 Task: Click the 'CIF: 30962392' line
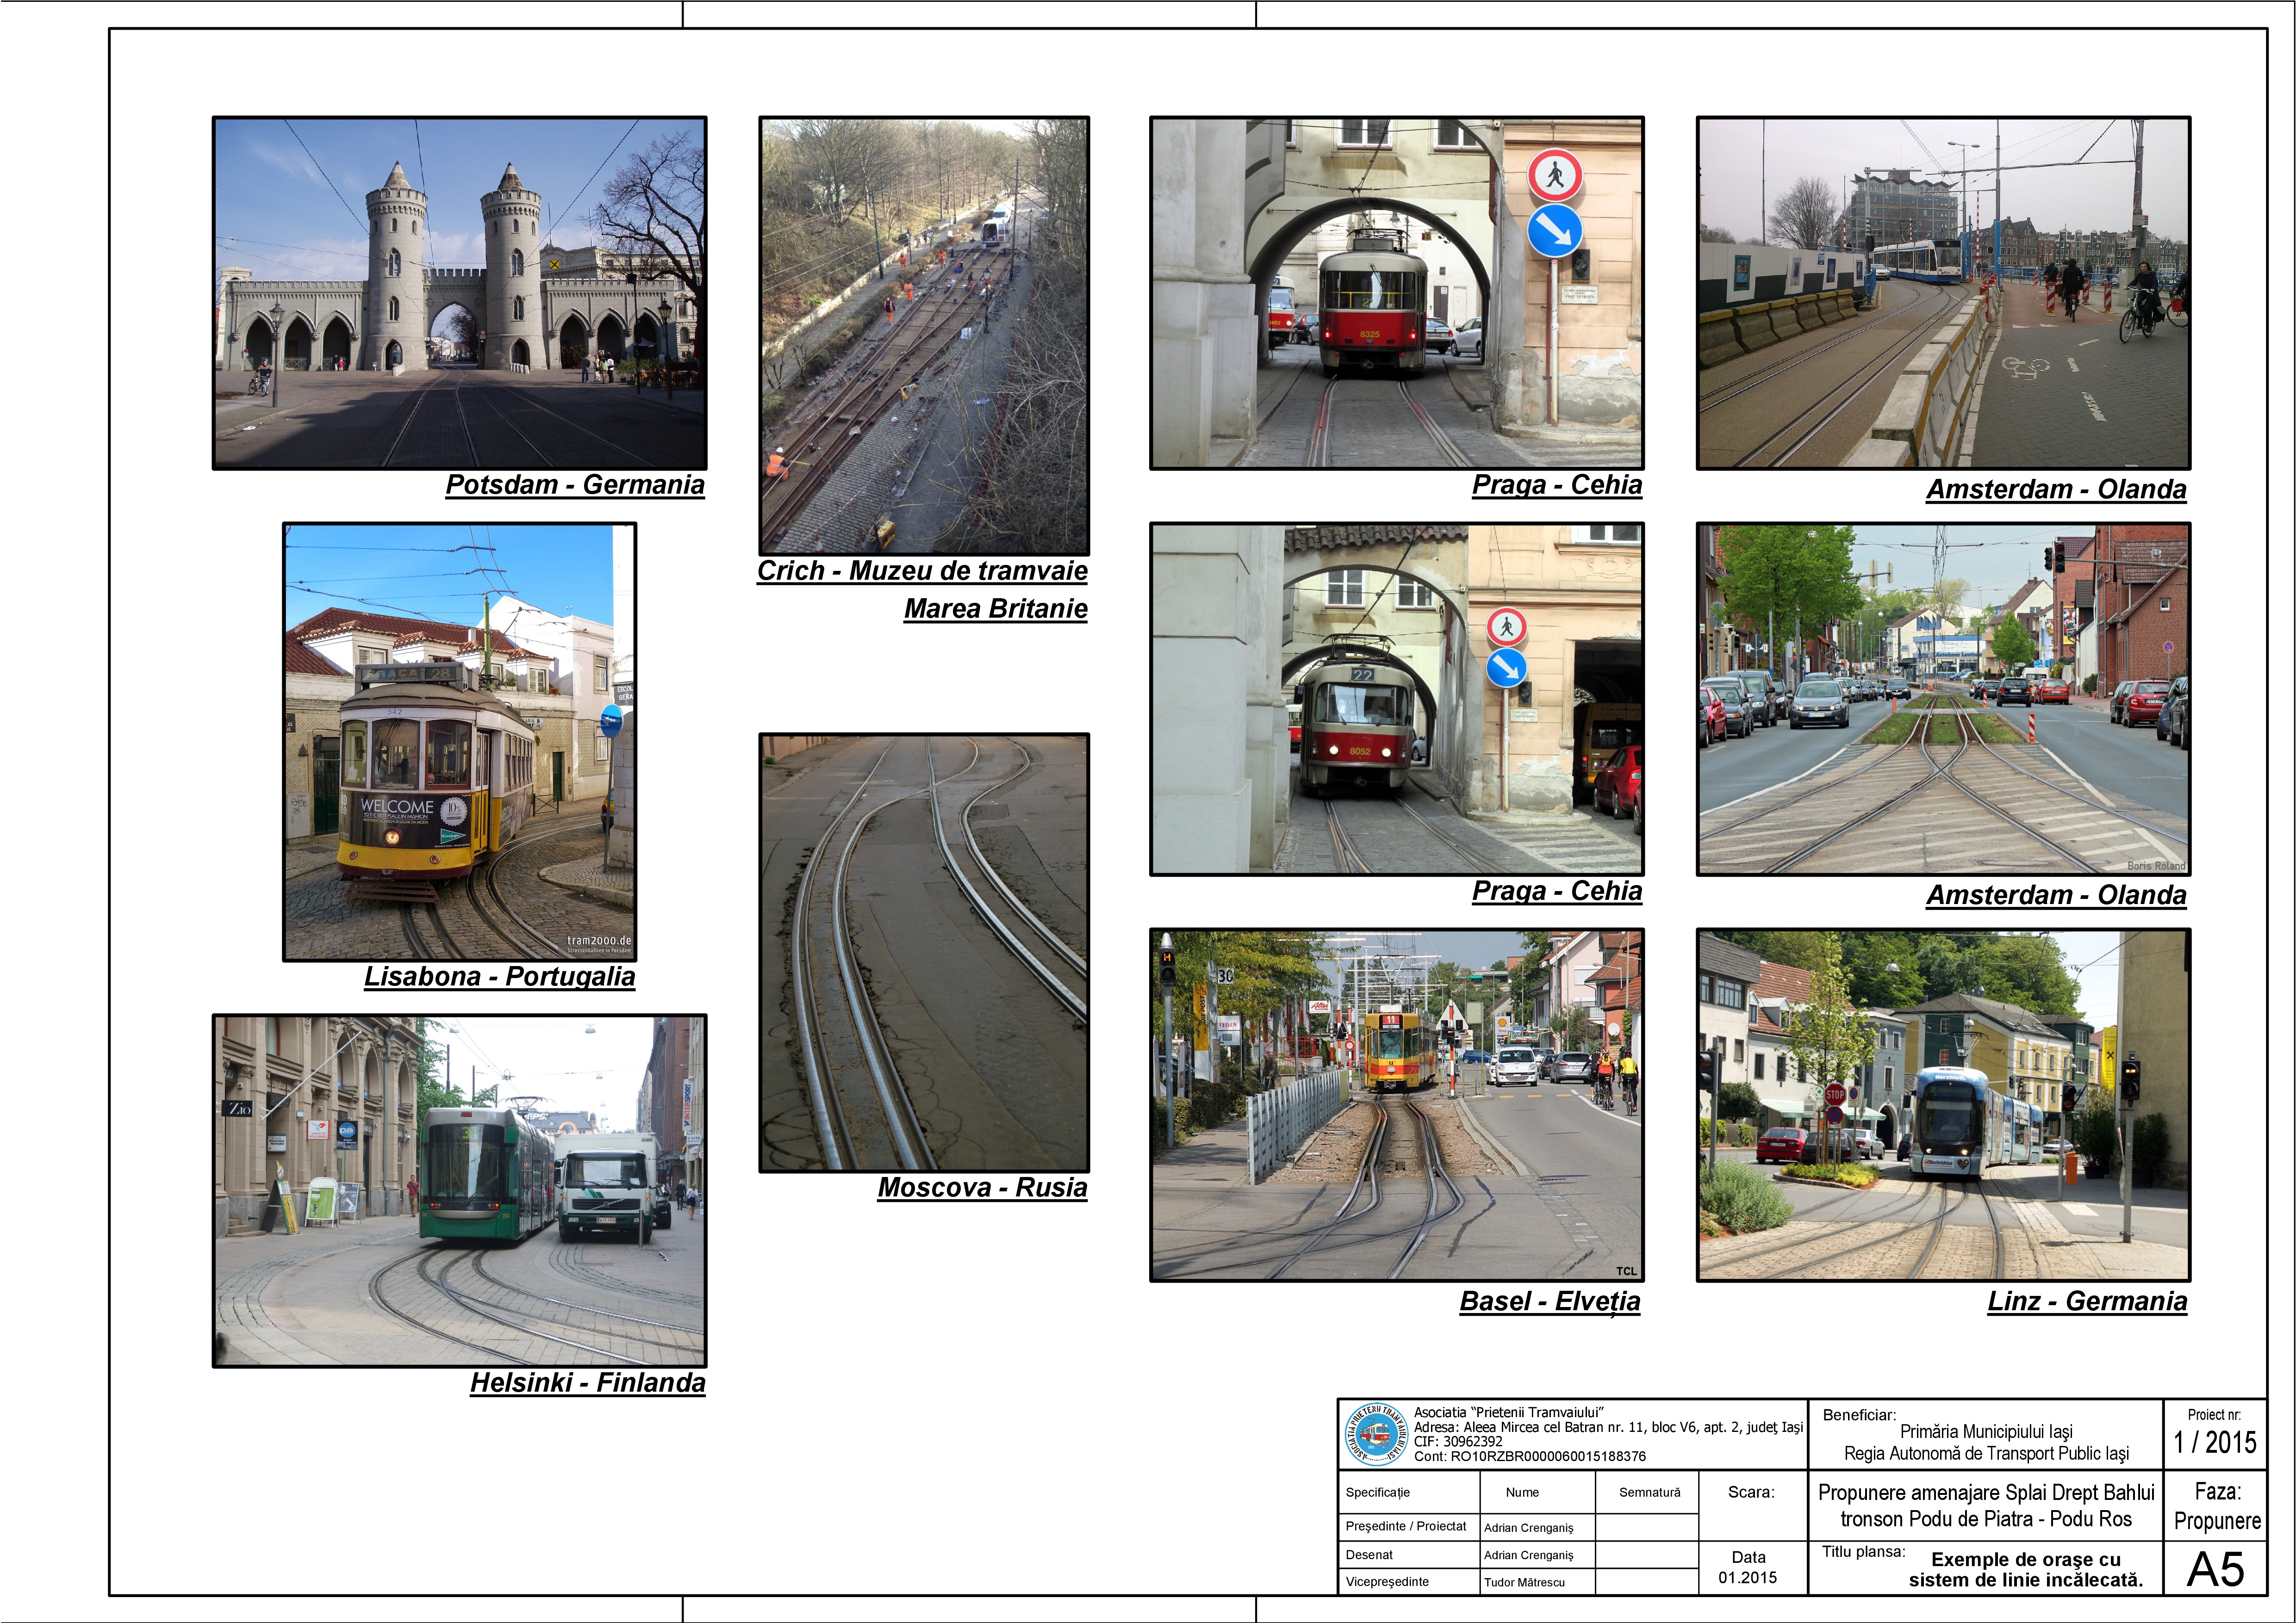(x=1458, y=1441)
